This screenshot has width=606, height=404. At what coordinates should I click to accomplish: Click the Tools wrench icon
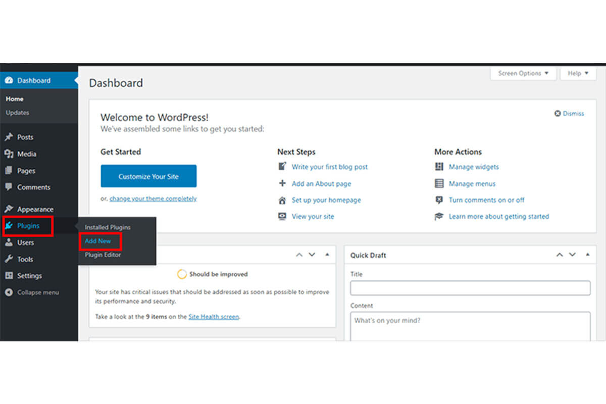coord(9,259)
